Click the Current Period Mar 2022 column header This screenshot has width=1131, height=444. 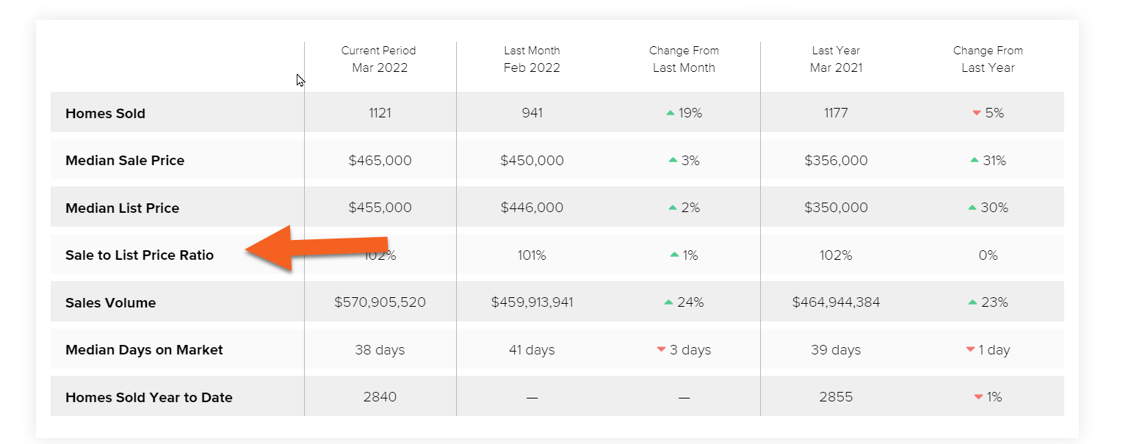pos(379,59)
